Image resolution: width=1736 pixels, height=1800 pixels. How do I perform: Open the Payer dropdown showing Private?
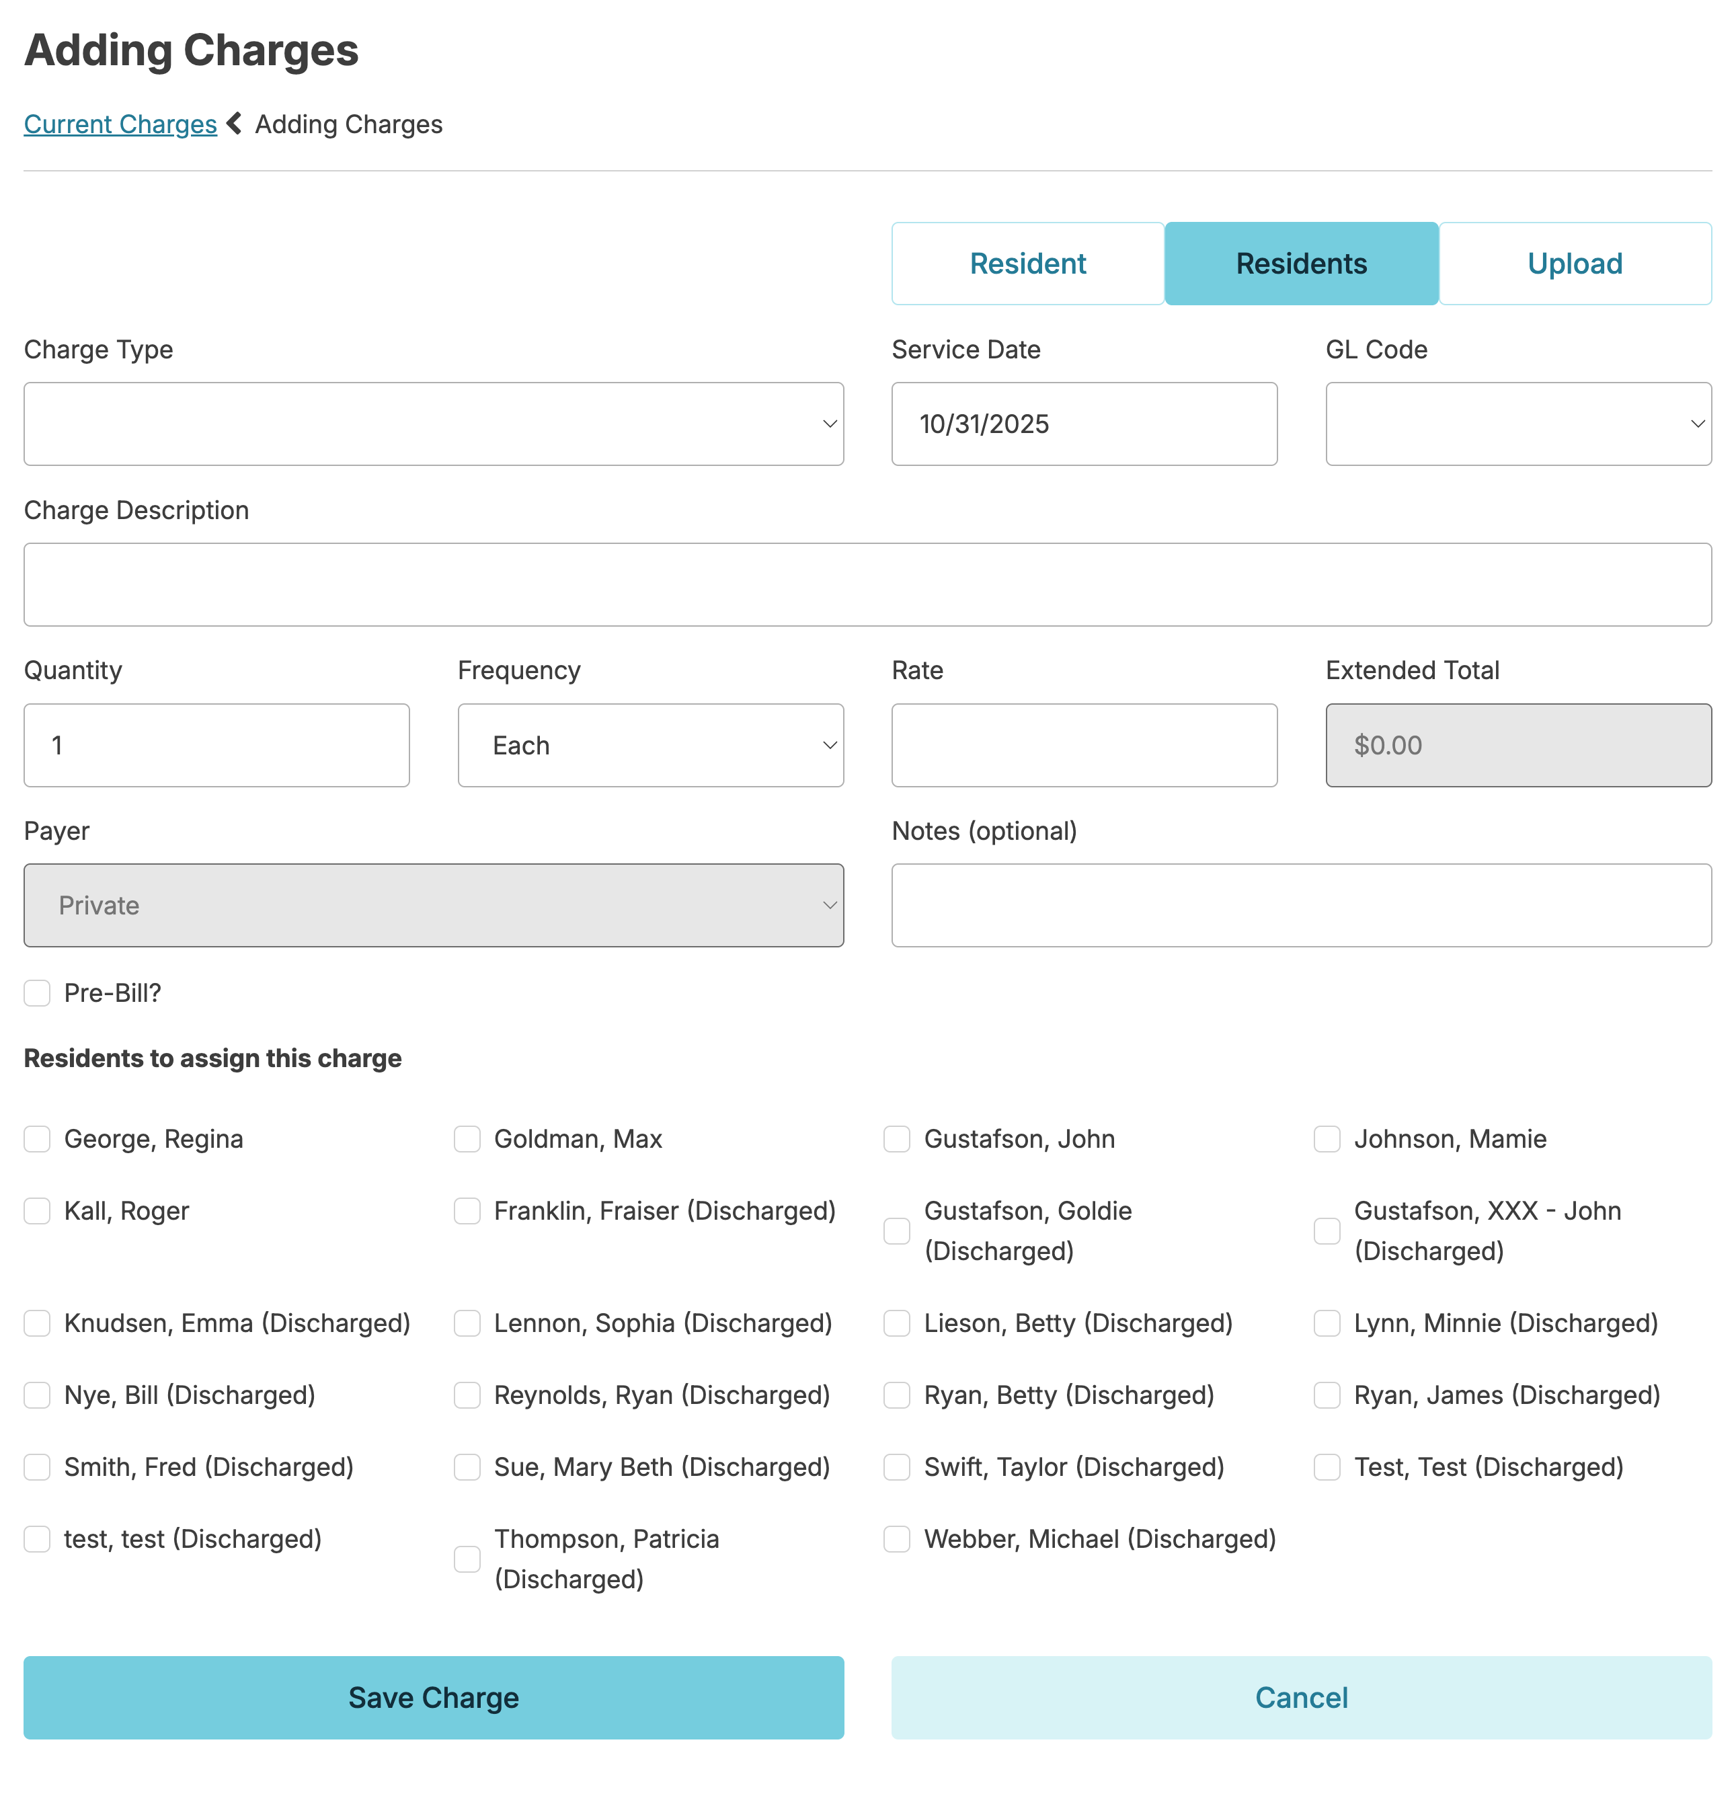(x=434, y=906)
